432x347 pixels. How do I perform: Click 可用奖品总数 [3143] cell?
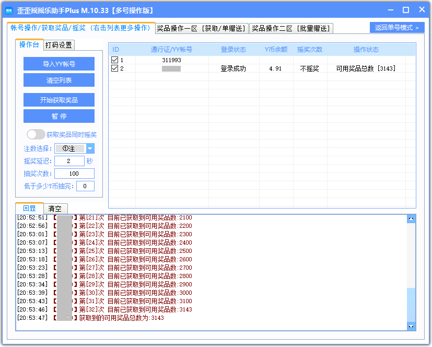pyautogui.click(x=366, y=68)
